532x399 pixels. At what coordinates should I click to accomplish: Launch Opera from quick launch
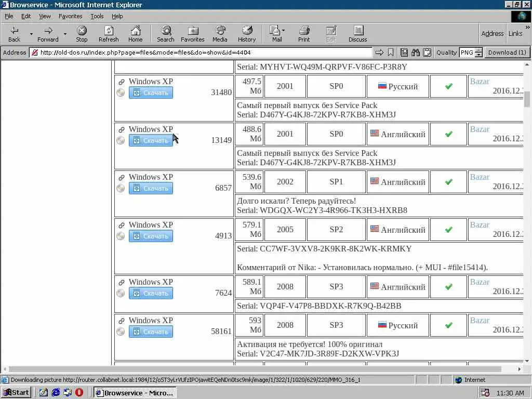coord(79,393)
